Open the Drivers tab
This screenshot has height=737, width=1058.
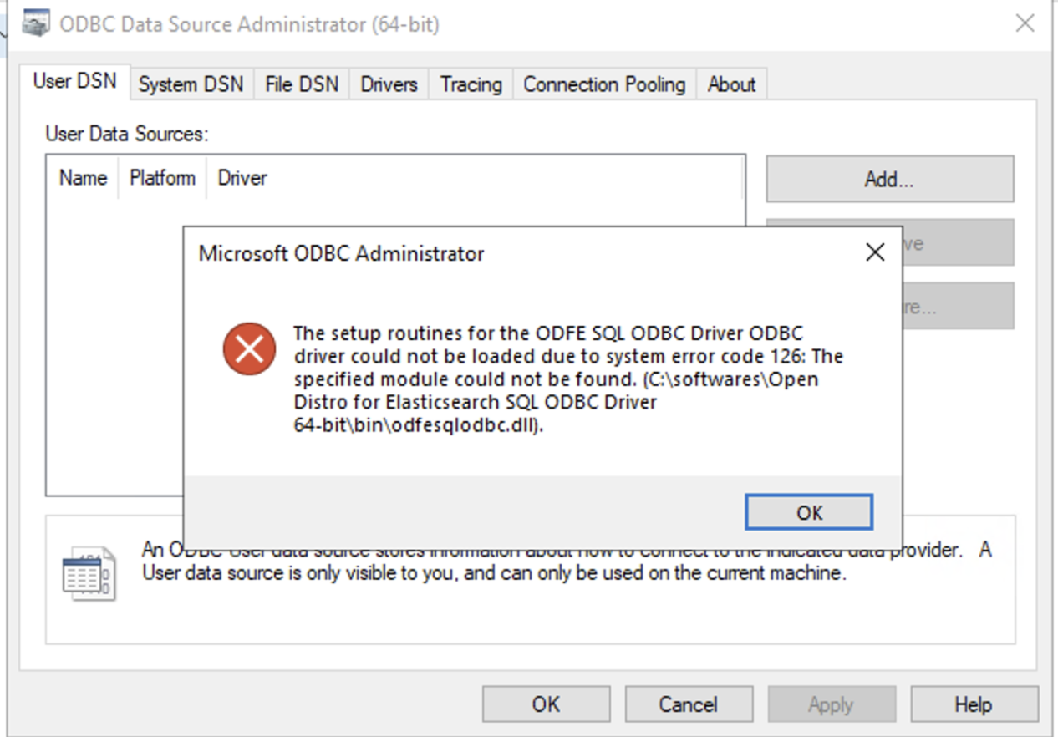388,84
